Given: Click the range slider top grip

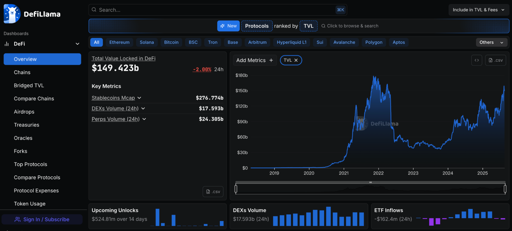Looking at the screenshot, I should [370, 182].
